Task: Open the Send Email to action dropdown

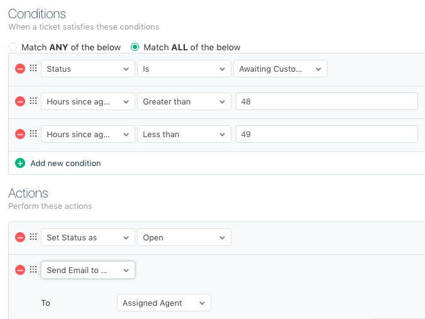Action: [88, 270]
